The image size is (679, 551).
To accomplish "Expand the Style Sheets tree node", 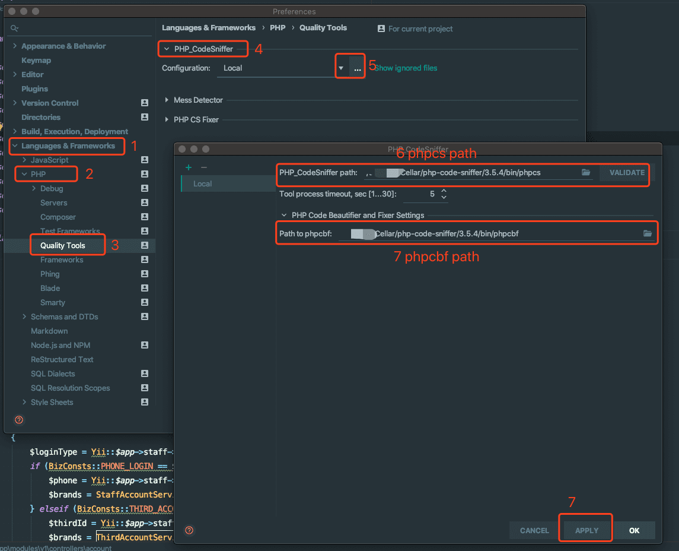I will click(x=24, y=402).
